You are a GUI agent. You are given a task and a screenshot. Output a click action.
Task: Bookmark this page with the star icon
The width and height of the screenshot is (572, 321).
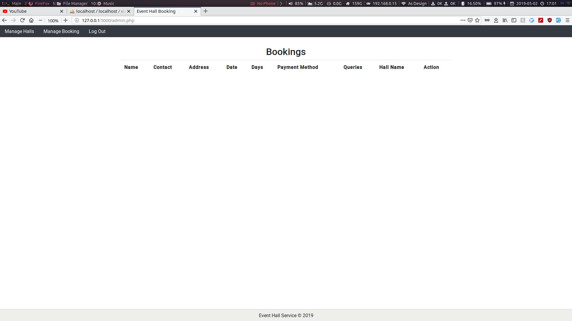[x=477, y=20]
